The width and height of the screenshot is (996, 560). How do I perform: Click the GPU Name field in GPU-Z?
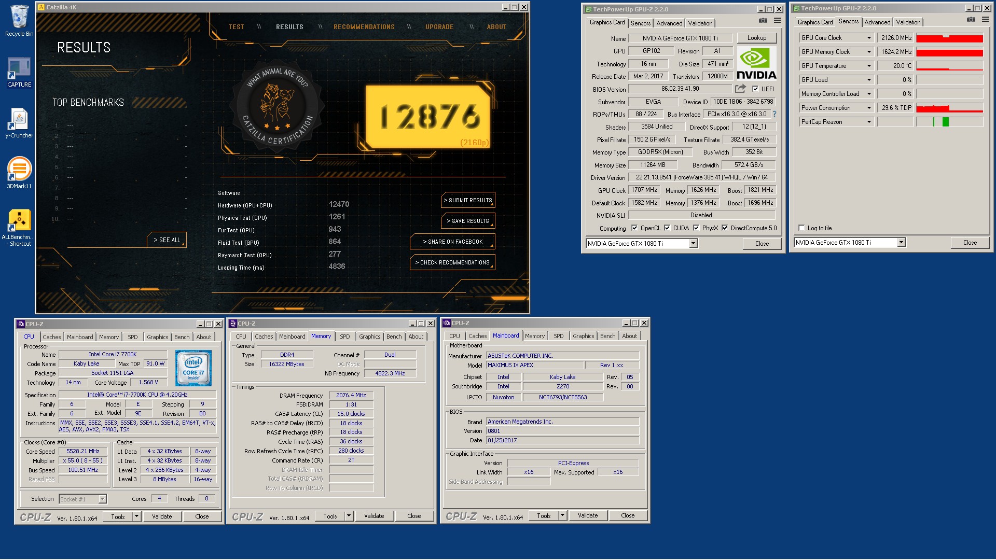coord(680,38)
